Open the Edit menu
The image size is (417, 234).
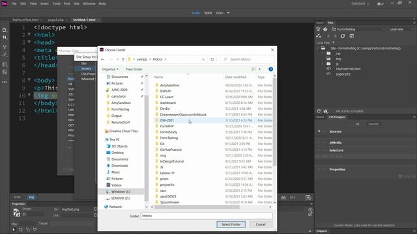23,4
